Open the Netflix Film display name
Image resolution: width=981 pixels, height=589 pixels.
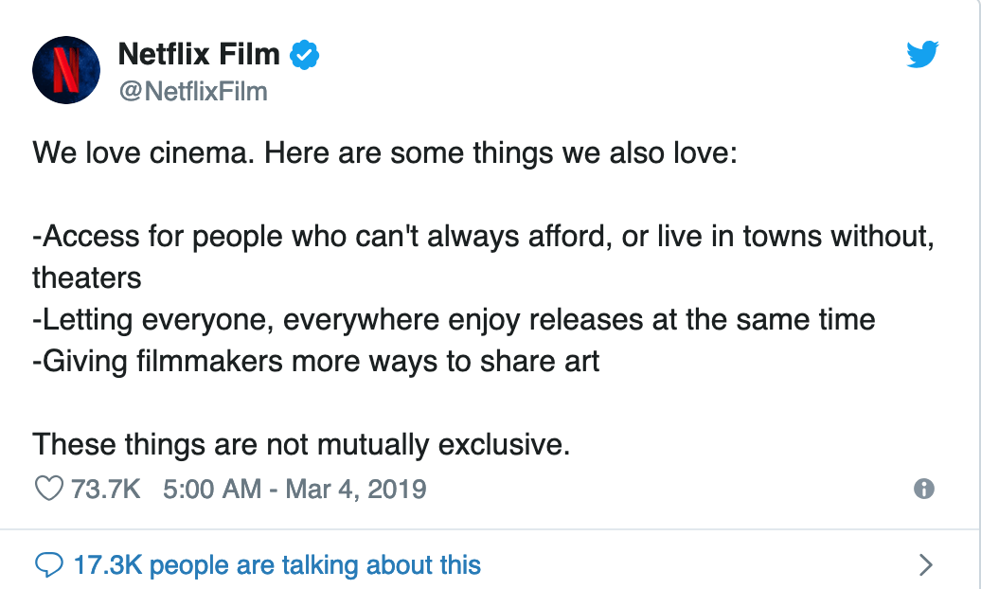pos(199,54)
